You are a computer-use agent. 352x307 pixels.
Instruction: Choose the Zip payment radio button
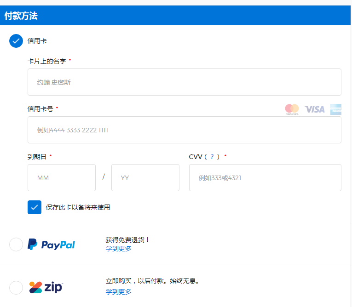coord(16,288)
